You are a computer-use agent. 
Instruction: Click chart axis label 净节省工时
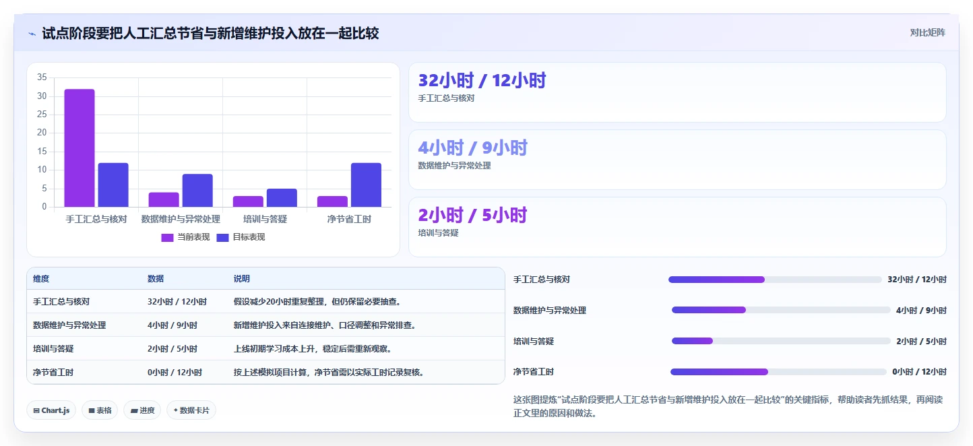(349, 220)
